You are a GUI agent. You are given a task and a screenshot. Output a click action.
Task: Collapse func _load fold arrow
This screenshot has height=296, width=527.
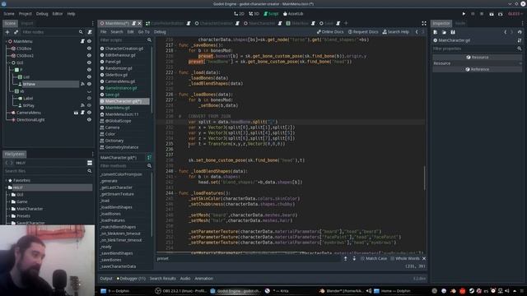[x=176, y=72]
